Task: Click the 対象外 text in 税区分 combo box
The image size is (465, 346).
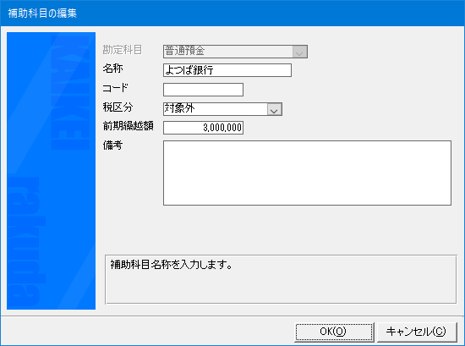Action: pos(180,108)
